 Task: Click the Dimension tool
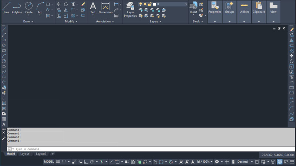[105, 7]
